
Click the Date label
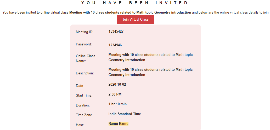coord(80,86)
